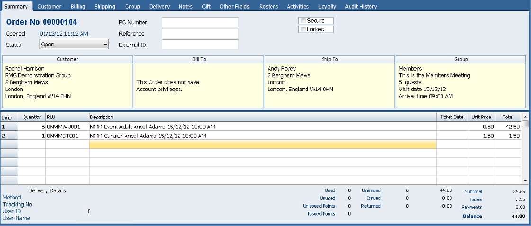Select the Loyalty tab
This screenshot has width=531, height=226.
(x=327, y=7)
